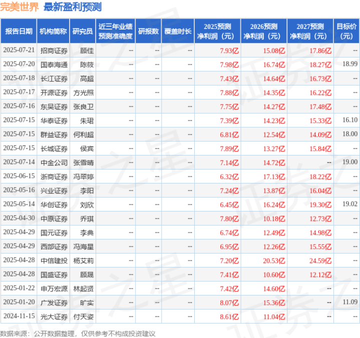Click the 2027预测净利润 header
The width and height of the screenshot is (360, 338).
pyautogui.click(x=310, y=31)
